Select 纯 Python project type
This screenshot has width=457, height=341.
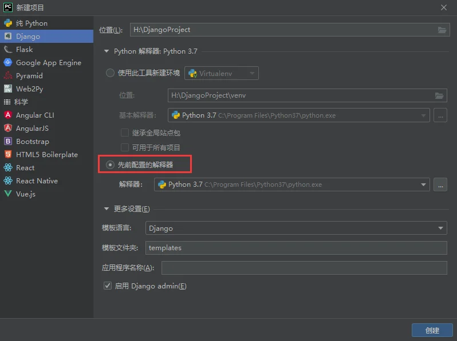[46, 23]
